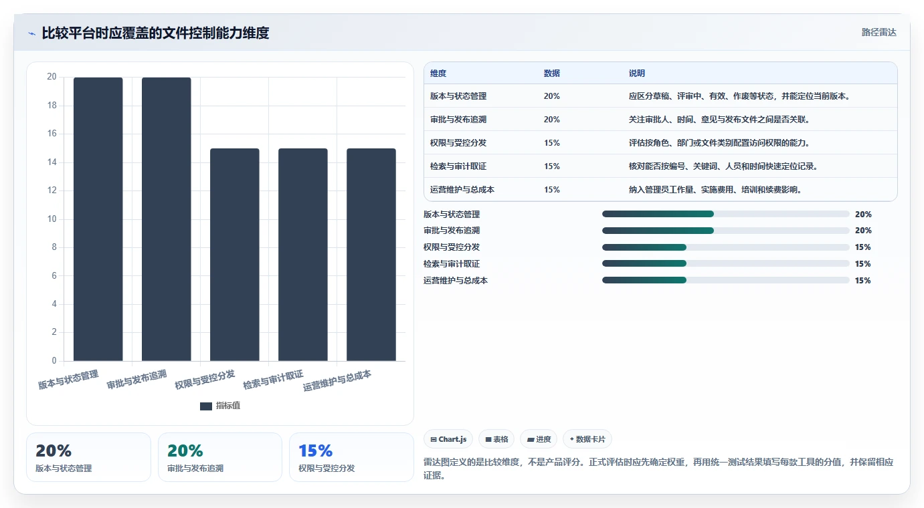Click the description starting 应区分草稿

tap(740, 96)
